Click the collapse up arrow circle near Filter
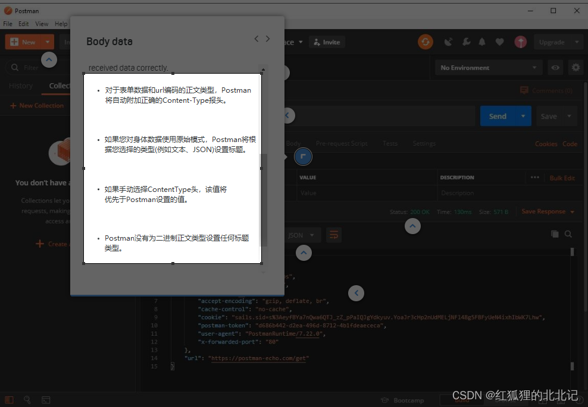 tap(49, 60)
